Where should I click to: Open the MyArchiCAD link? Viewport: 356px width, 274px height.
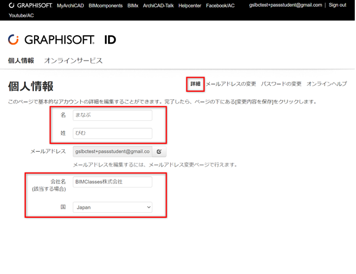[70, 6]
